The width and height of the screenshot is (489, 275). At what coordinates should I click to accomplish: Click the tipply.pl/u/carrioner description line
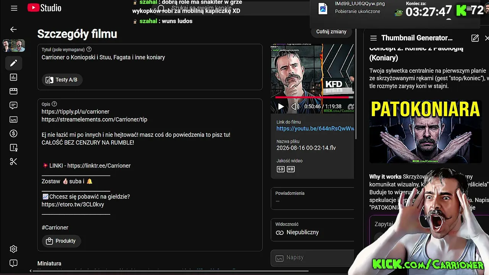pos(76,112)
